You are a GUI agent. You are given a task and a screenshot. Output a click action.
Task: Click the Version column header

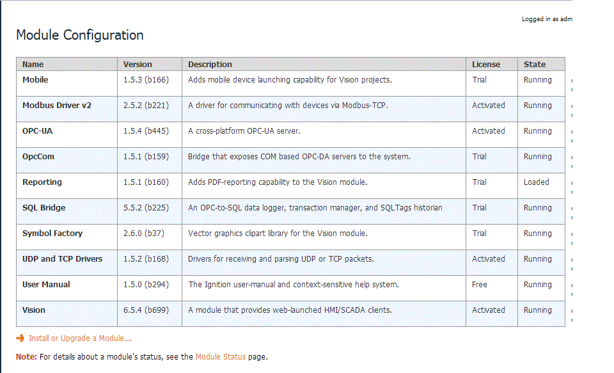pyautogui.click(x=138, y=64)
